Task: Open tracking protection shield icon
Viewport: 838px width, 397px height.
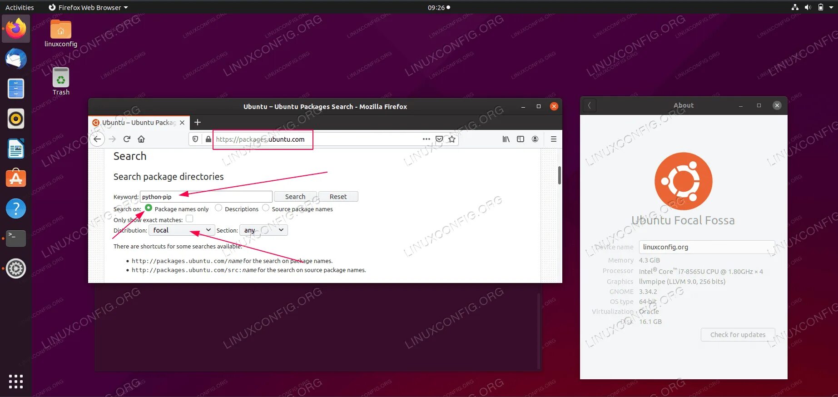Action: (195, 139)
